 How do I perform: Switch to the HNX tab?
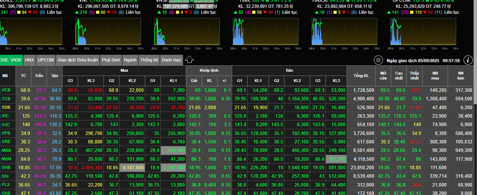click(x=30, y=60)
